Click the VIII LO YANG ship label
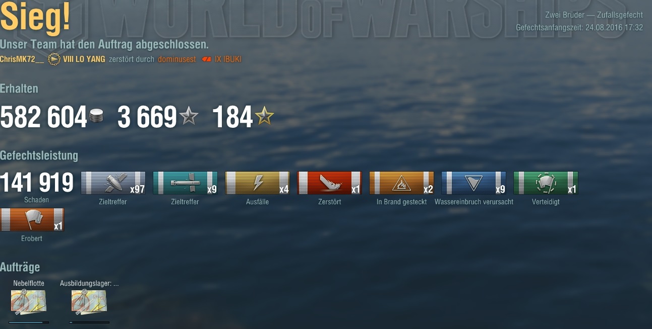 click(84, 59)
